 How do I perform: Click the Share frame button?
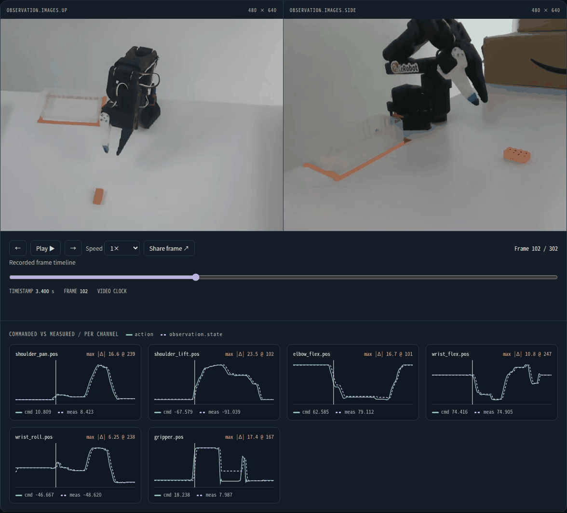pyautogui.click(x=169, y=248)
